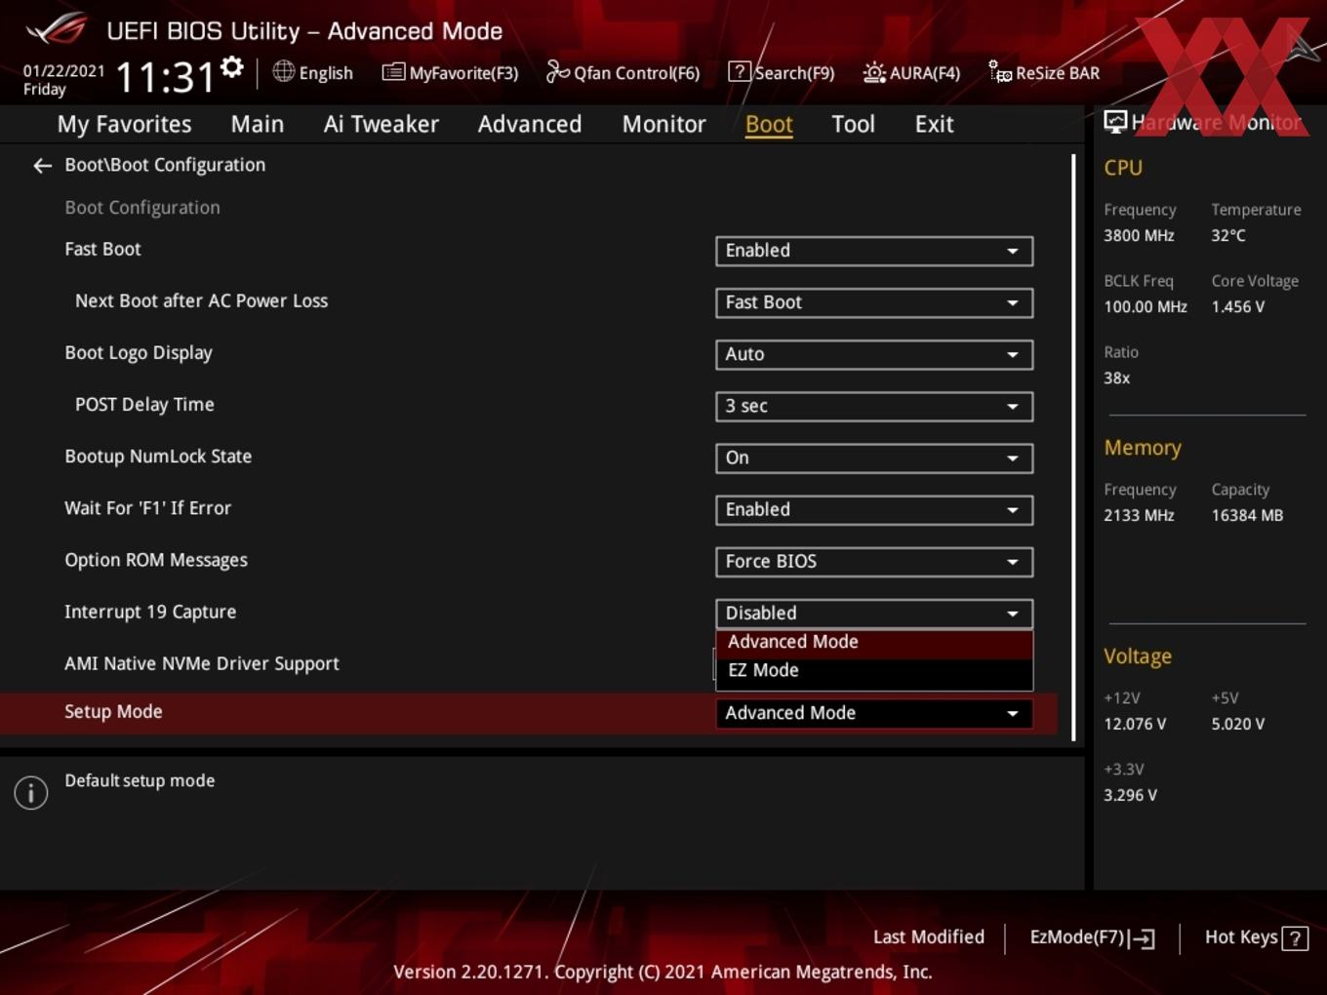The height and width of the screenshot is (995, 1327).
Task: Go to the Exit tab
Action: (x=934, y=125)
